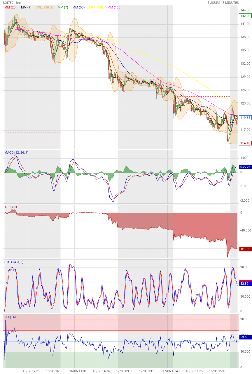This screenshot has width=252, height=374.
Task: Click the 16/06 11:01 time axis label
Action: (x=78, y=371)
